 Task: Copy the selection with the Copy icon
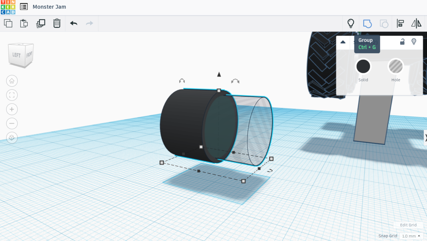pyautogui.click(x=8, y=23)
